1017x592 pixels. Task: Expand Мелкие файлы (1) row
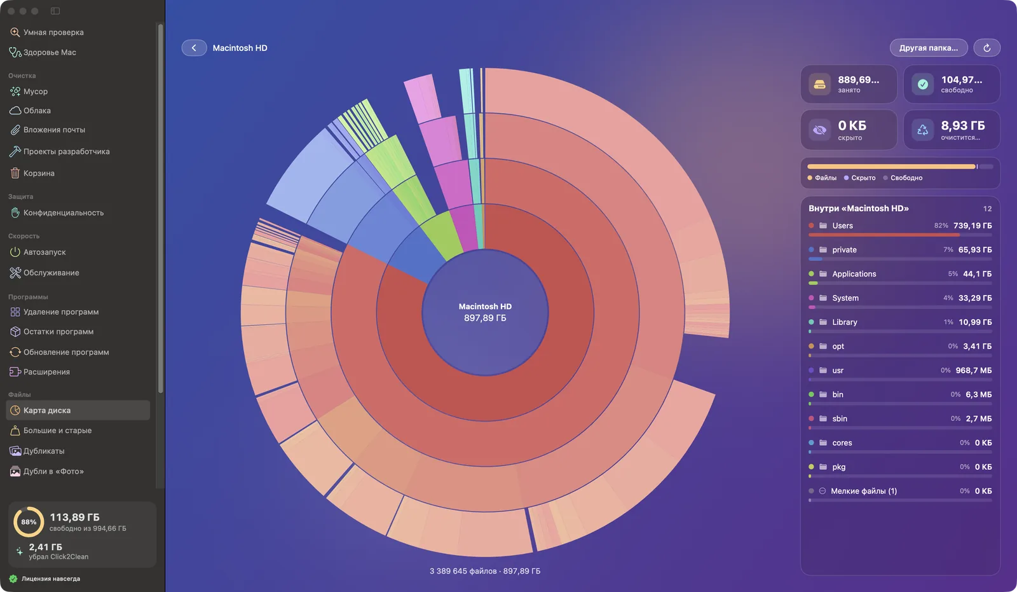coord(900,493)
